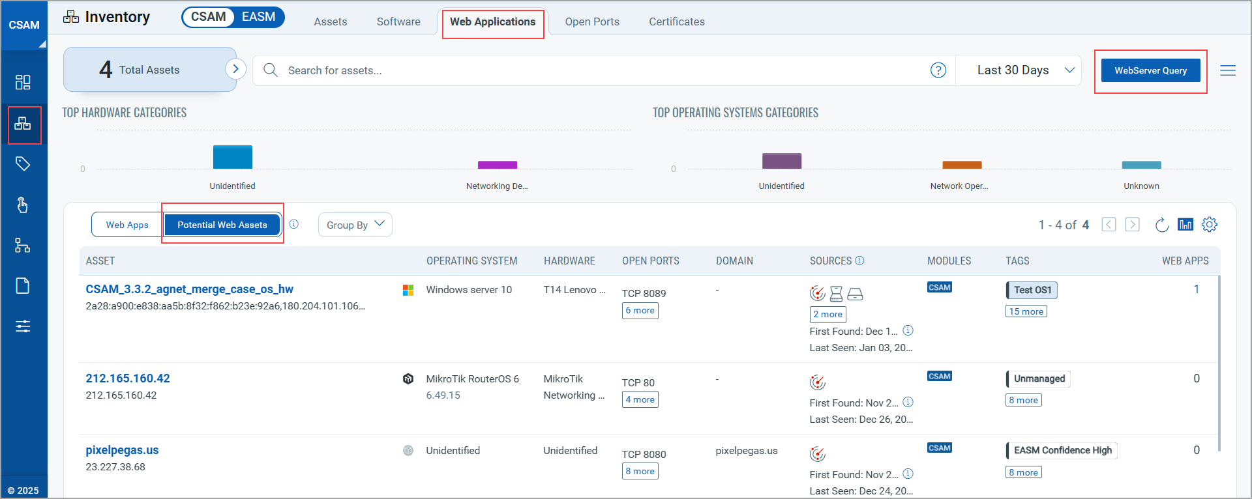Open the hand pointer icon in sidebar
This screenshot has height=499, width=1252.
pos(23,205)
